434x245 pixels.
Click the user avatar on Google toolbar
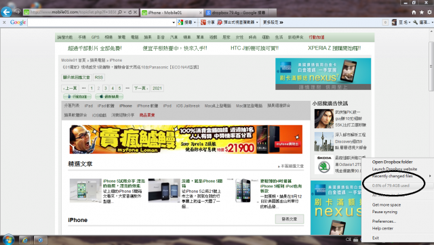[x=394, y=22]
